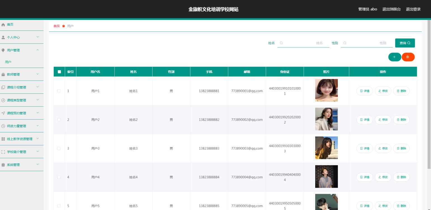Screen dimensions: 431x210
Task: Click 修改 for row 用户2
Action: pyautogui.click(x=383, y=120)
